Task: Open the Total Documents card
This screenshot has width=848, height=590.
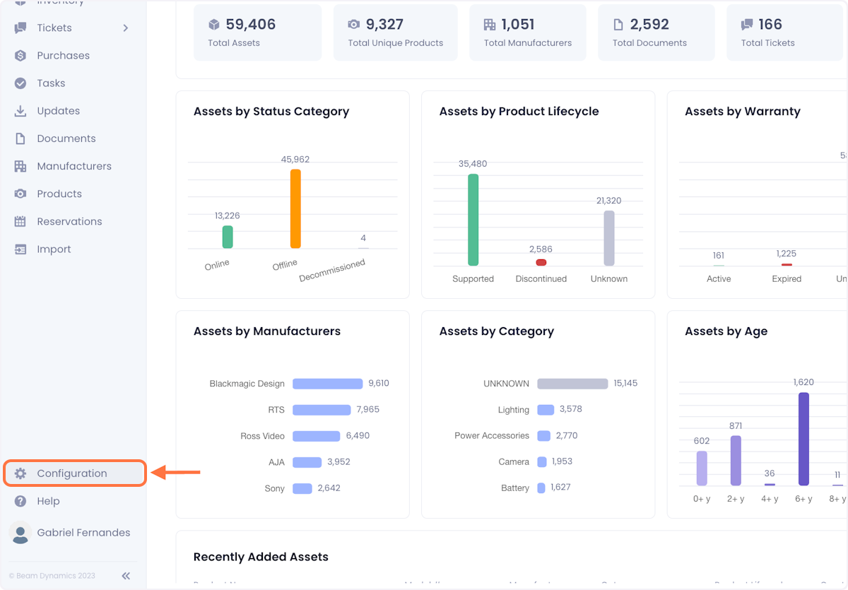Action: coord(656,33)
